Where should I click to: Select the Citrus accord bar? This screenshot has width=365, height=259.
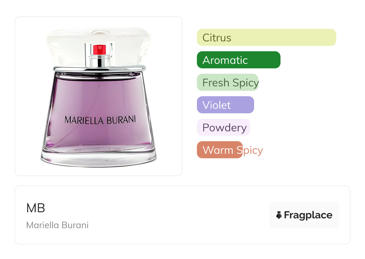click(x=266, y=37)
